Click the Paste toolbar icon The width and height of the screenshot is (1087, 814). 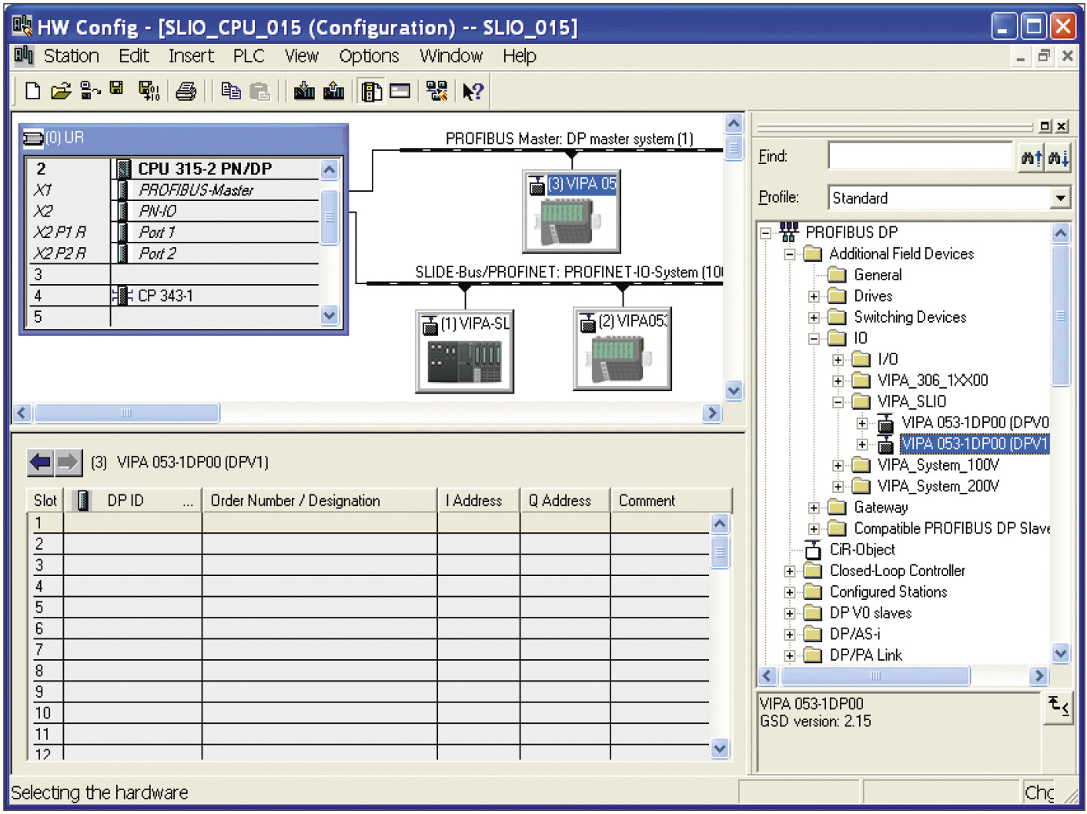(x=259, y=91)
